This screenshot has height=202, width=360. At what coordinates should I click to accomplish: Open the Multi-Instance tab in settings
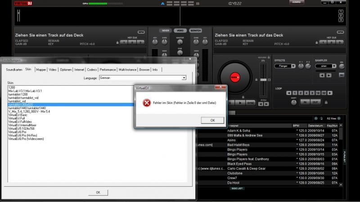127,70
